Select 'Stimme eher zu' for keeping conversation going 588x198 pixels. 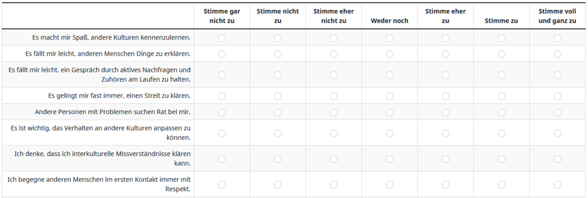[x=446, y=75]
